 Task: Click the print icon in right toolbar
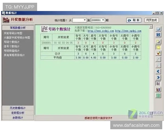(x=158, y=29)
